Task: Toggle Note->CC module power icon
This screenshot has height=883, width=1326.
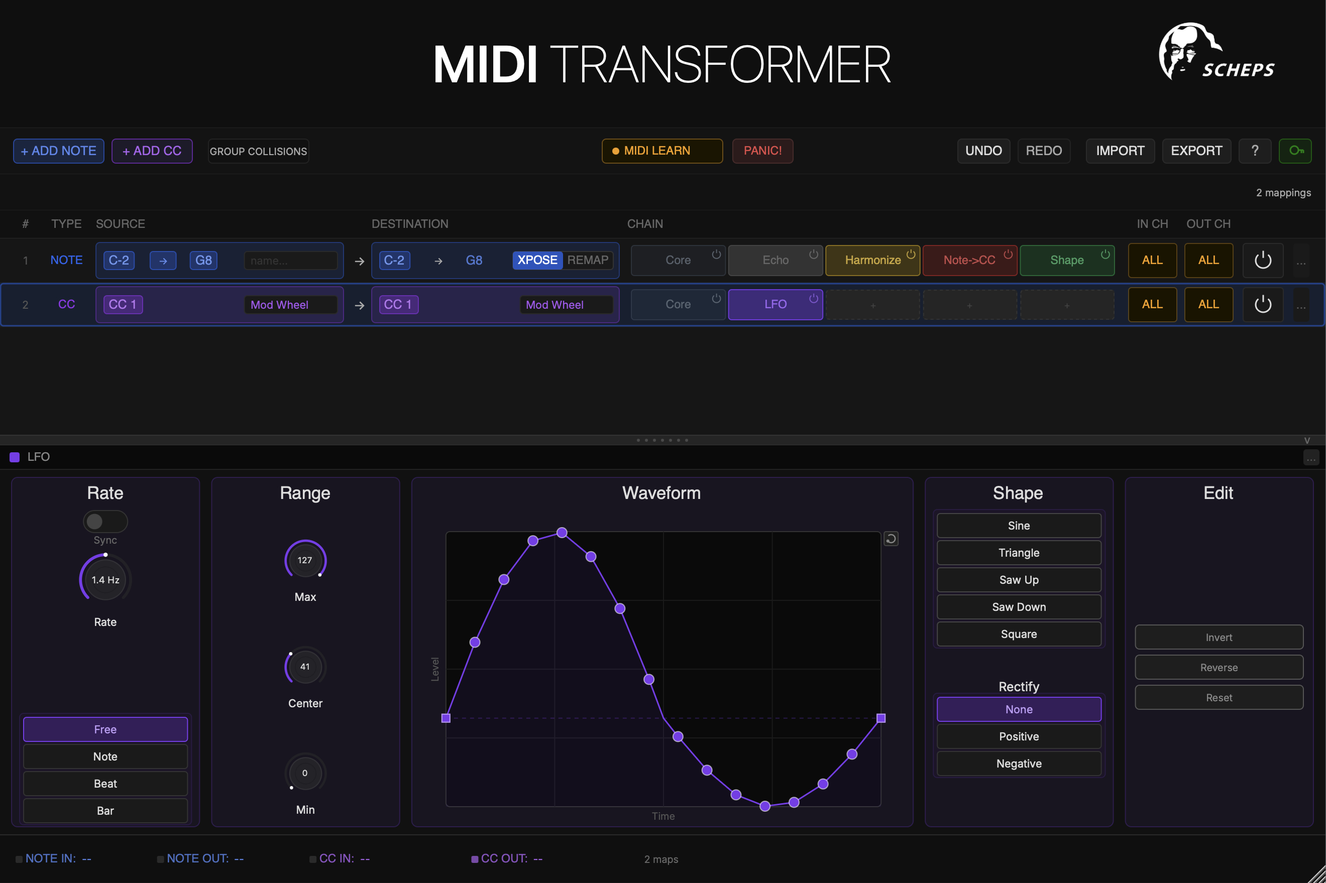Action: [x=1008, y=254]
